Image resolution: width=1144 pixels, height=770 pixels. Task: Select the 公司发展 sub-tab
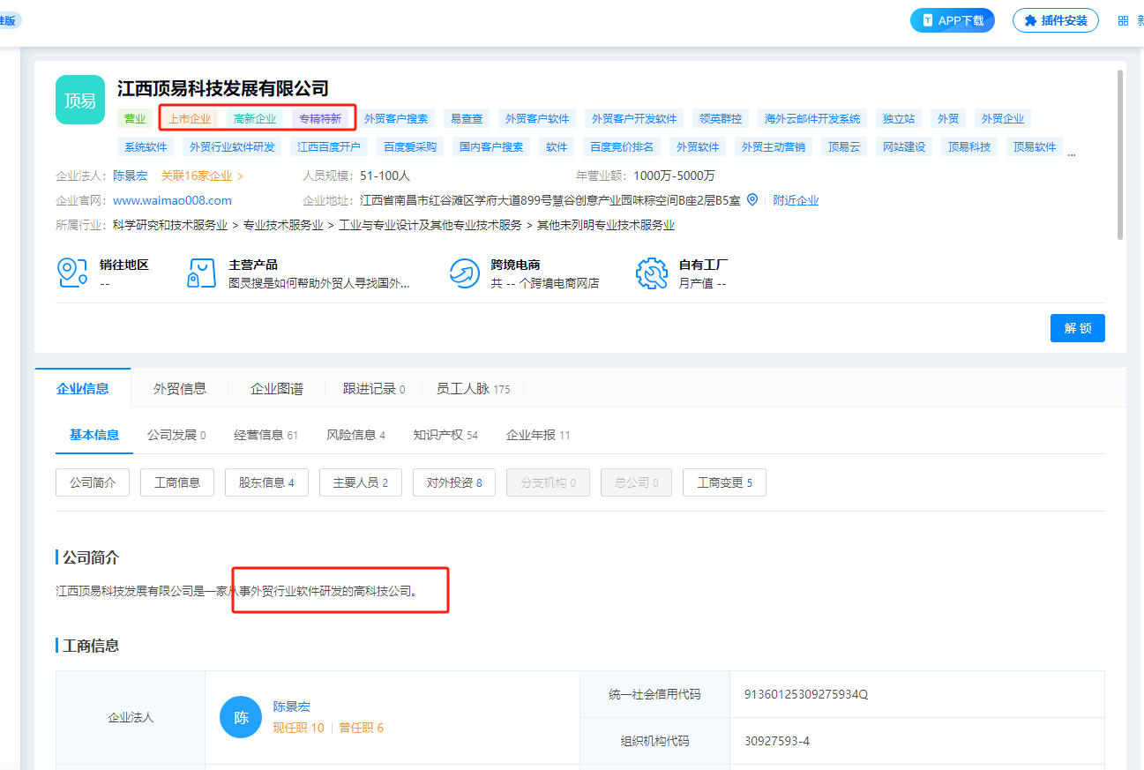(176, 435)
